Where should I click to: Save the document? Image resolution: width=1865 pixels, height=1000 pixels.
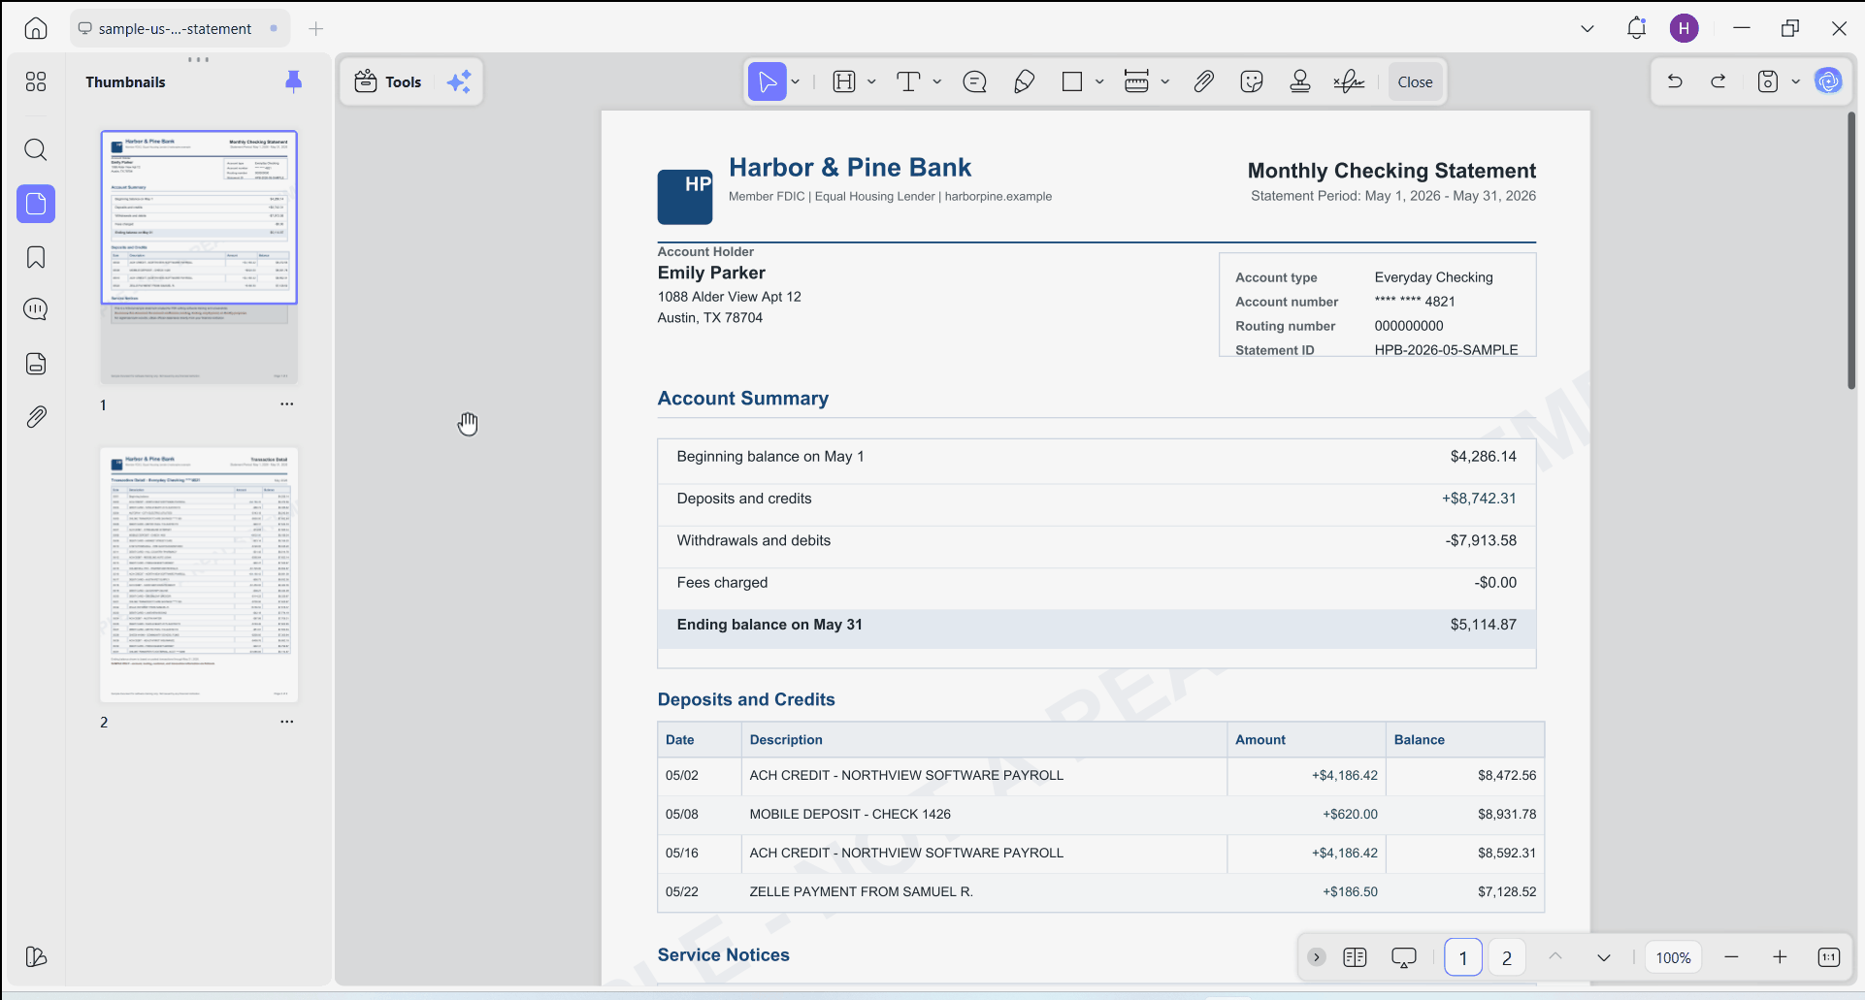coord(1768,81)
